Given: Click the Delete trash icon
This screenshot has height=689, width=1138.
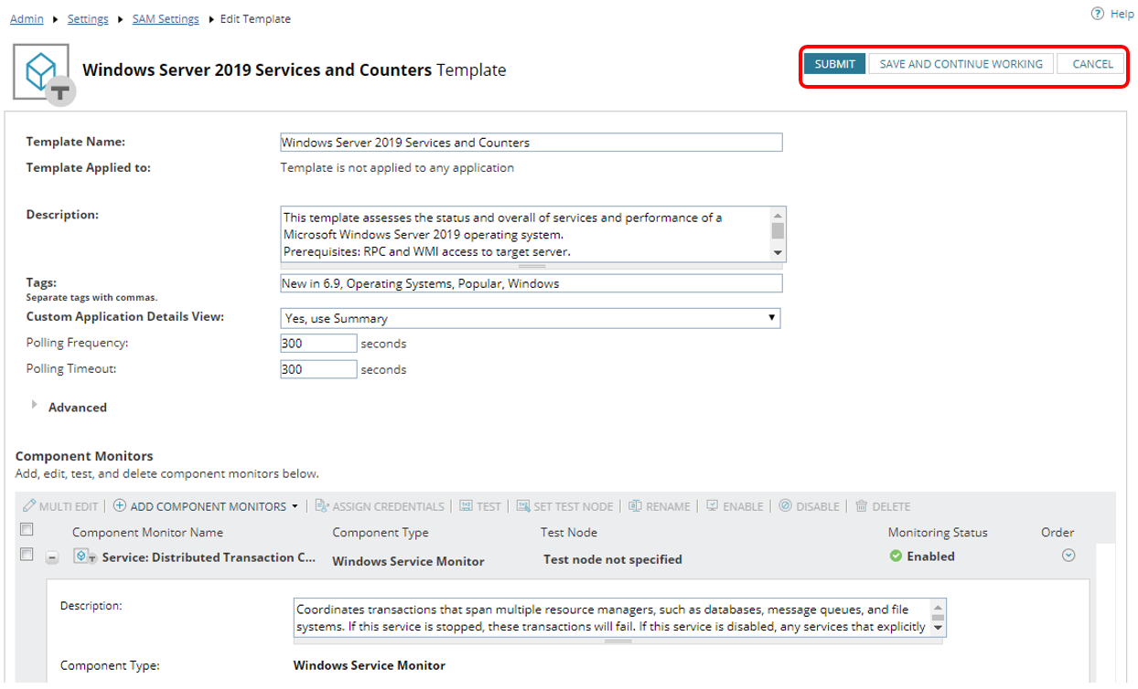Looking at the screenshot, I should tap(861, 505).
